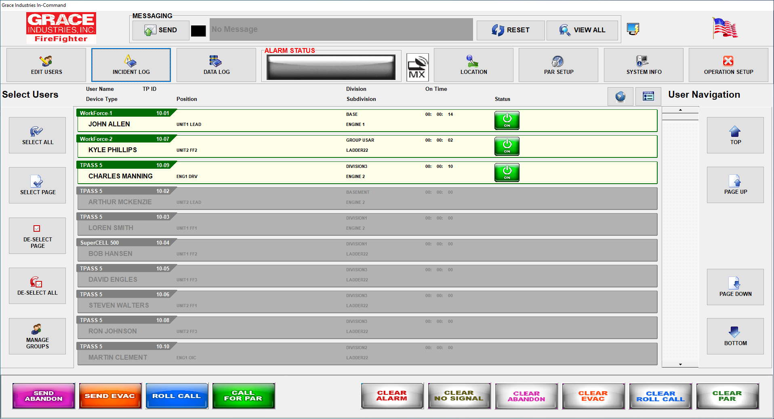Click the Division column header
This screenshot has height=419, width=774.
(356, 89)
